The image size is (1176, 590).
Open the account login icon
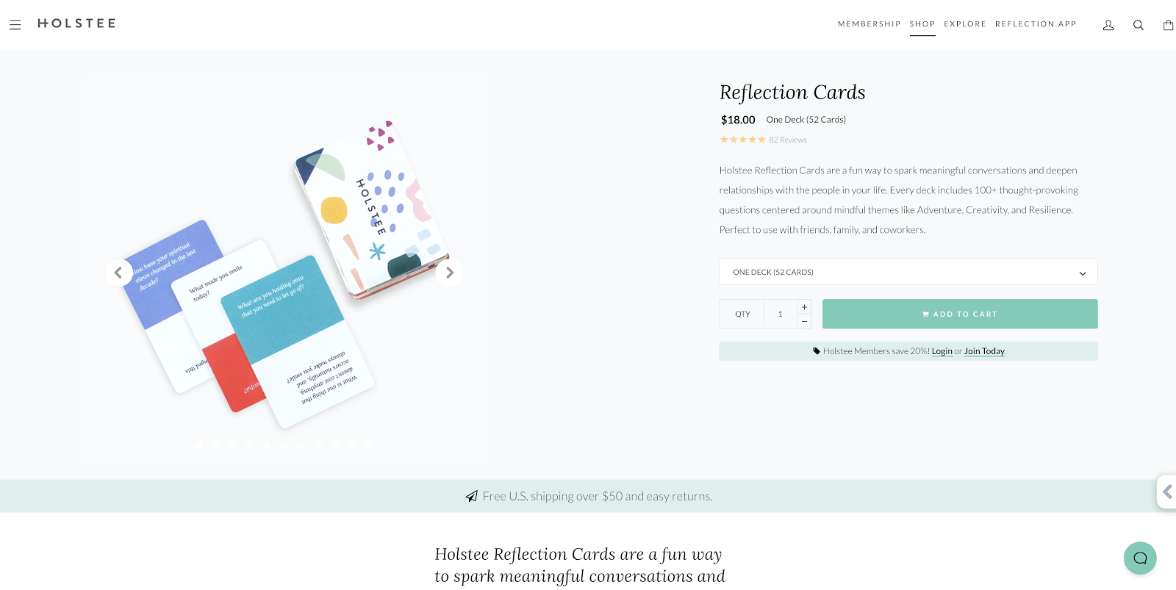coord(1108,24)
